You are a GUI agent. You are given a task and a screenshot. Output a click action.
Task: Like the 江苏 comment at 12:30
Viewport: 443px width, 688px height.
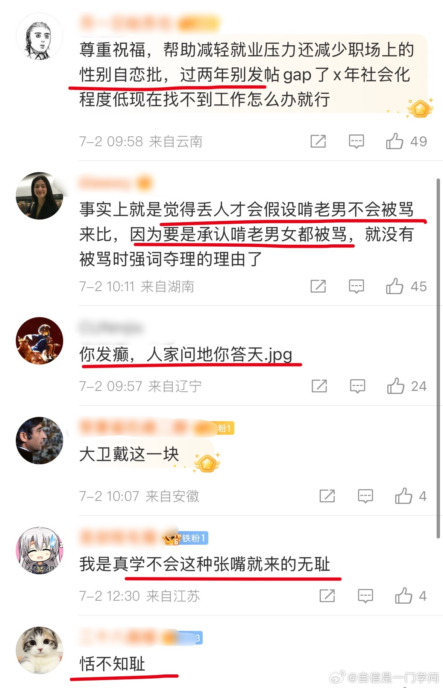pos(404,596)
